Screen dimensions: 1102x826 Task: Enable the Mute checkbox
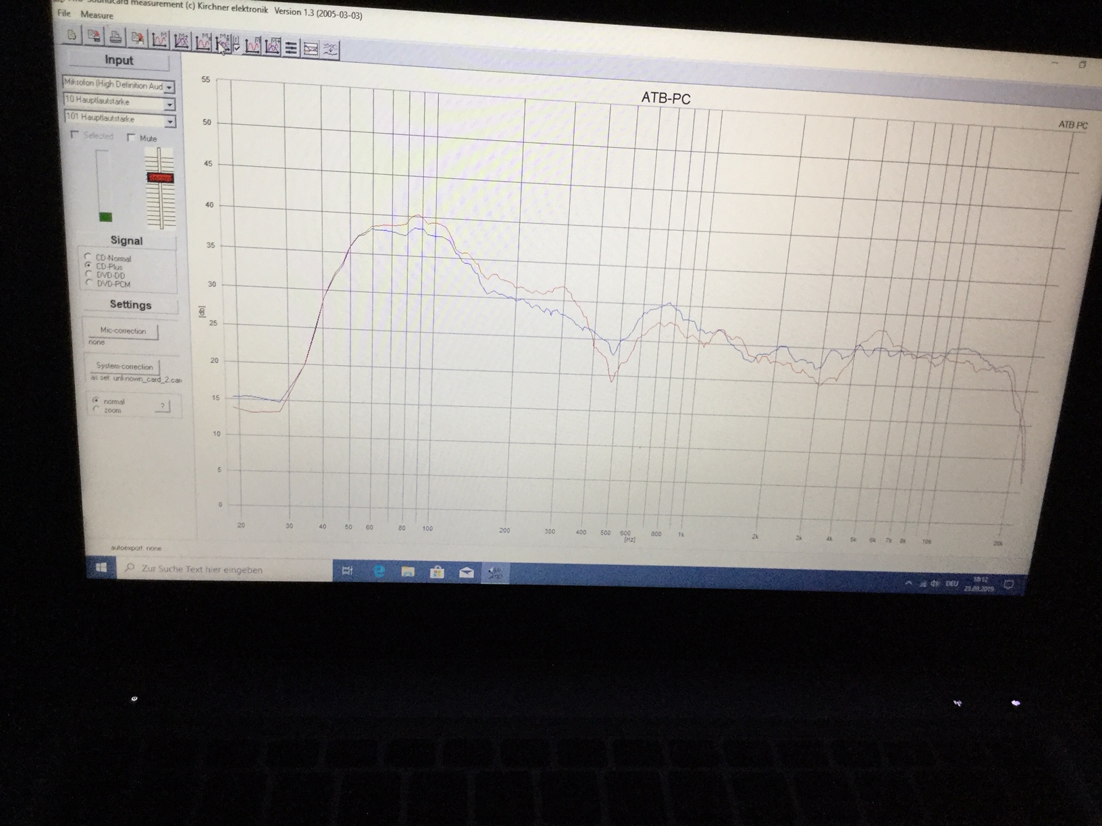(132, 138)
